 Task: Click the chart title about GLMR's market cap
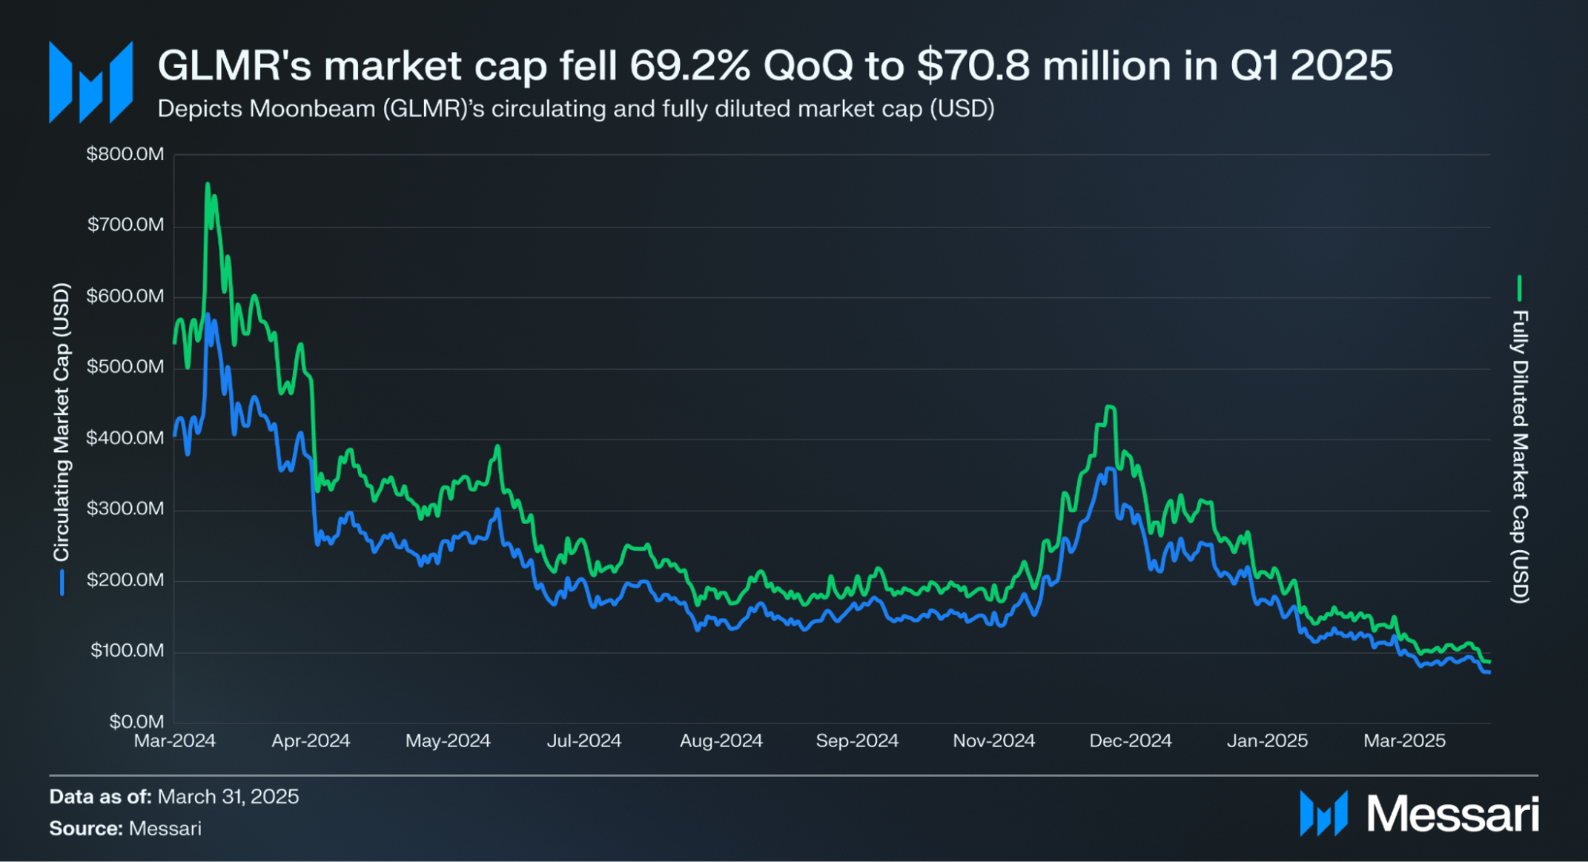pyautogui.click(x=775, y=65)
